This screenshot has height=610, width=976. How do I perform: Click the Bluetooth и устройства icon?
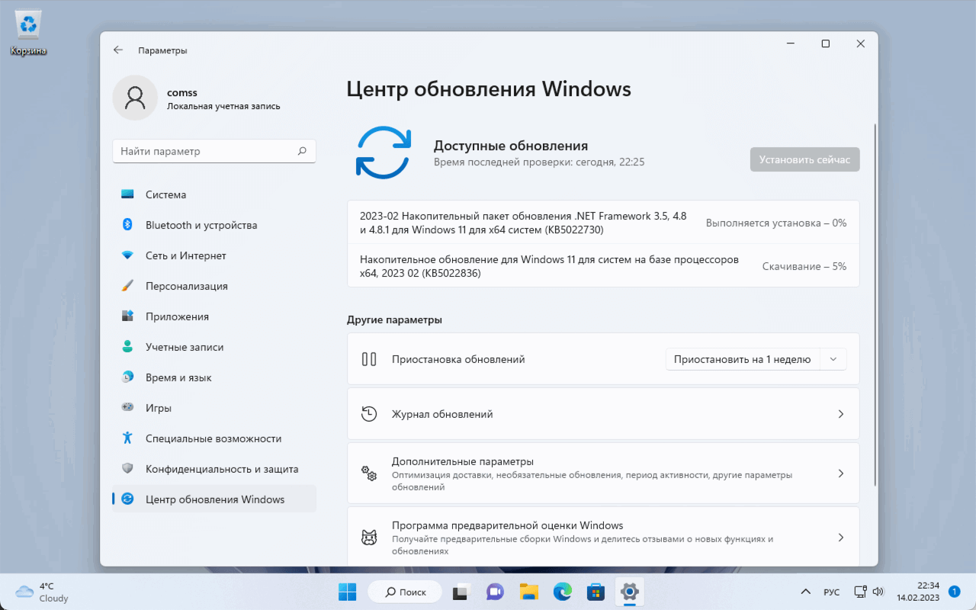tap(128, 225)
